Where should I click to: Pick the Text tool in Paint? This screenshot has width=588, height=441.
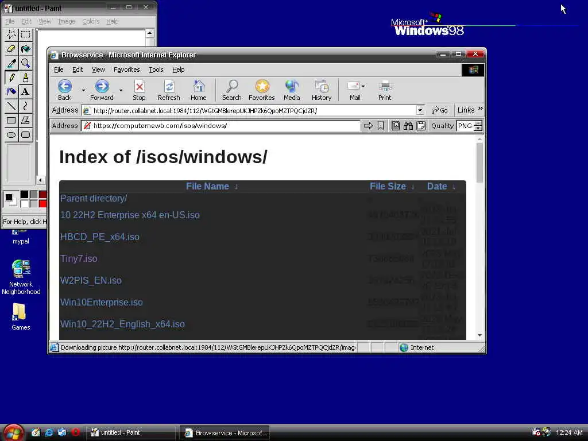coord(25,91)
